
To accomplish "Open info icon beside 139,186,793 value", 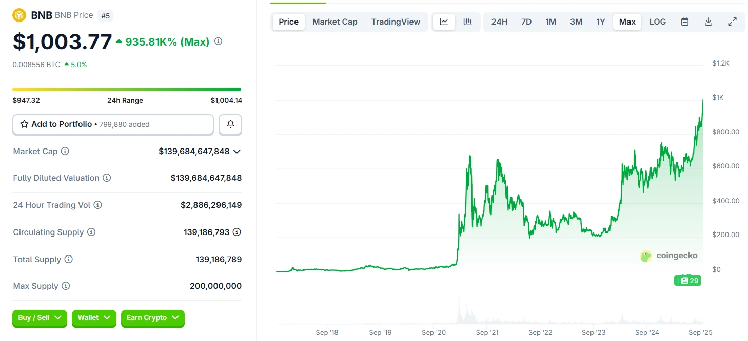I will [x=237, y=232].
